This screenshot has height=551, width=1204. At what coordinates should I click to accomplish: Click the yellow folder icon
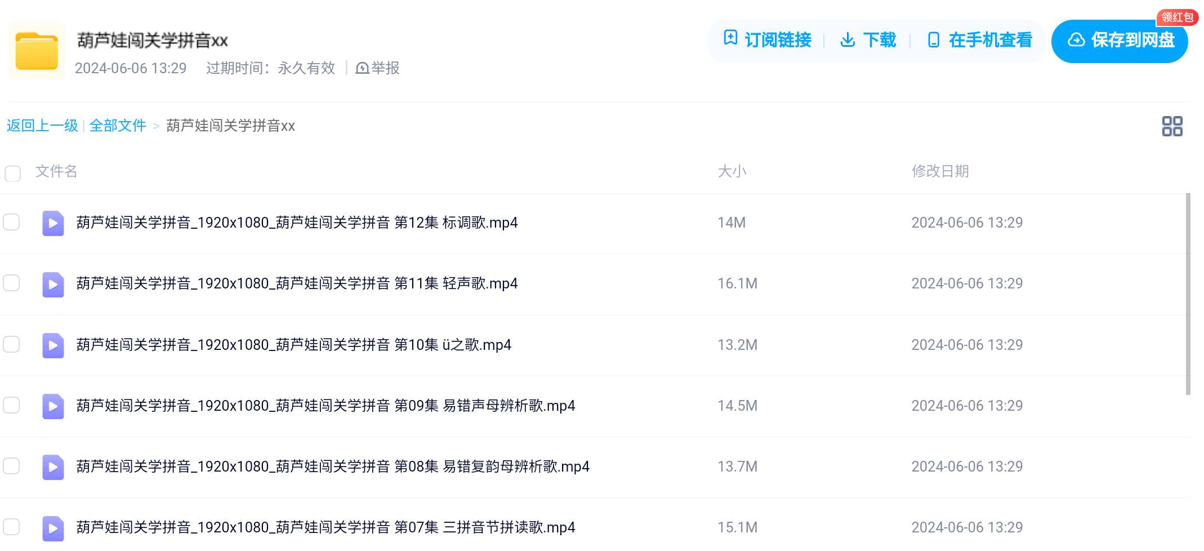click(37, 51)
